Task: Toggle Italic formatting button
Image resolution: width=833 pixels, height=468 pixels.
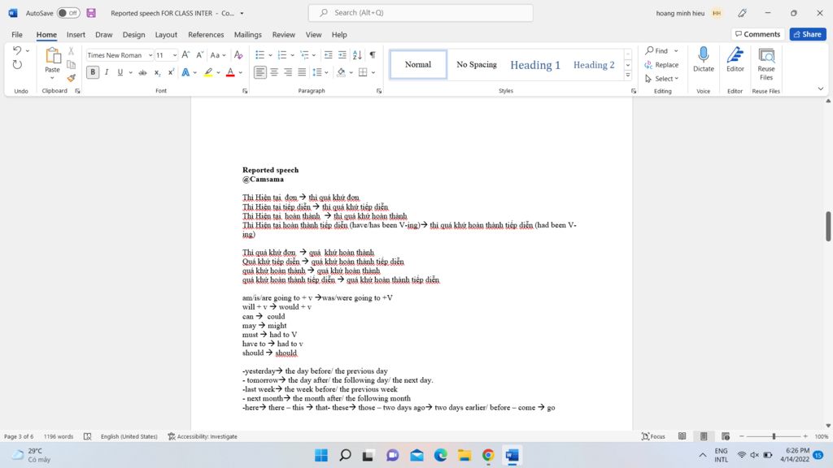Action: click(107, 72)
